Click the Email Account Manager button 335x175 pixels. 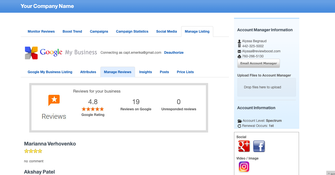click(x=258, y=64)
